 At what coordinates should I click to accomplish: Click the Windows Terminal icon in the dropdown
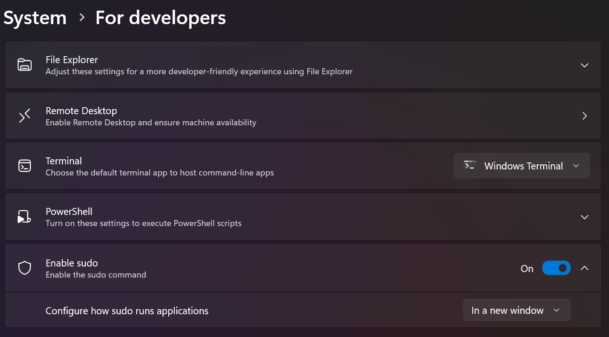470,166
